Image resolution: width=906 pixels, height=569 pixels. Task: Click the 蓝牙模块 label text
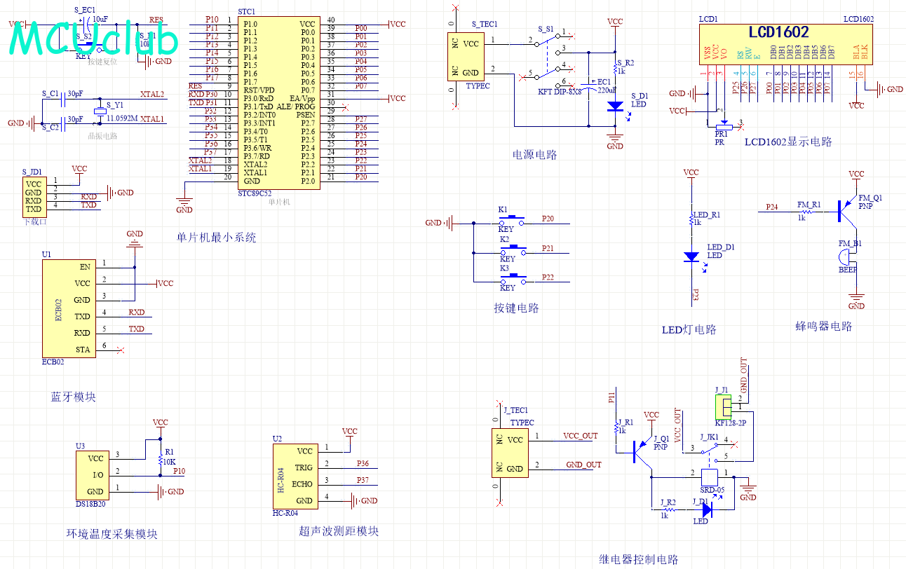73,397
